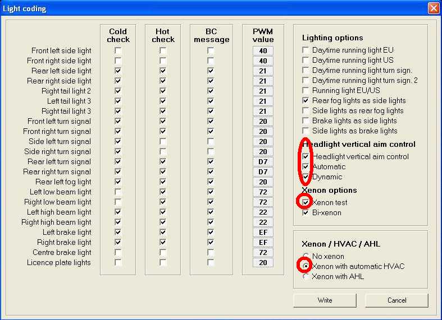Image resolution: width=442 pixels, height=320 pixels.
Task: Click PWM value field for Left low beam light
Action: point(263,192)
